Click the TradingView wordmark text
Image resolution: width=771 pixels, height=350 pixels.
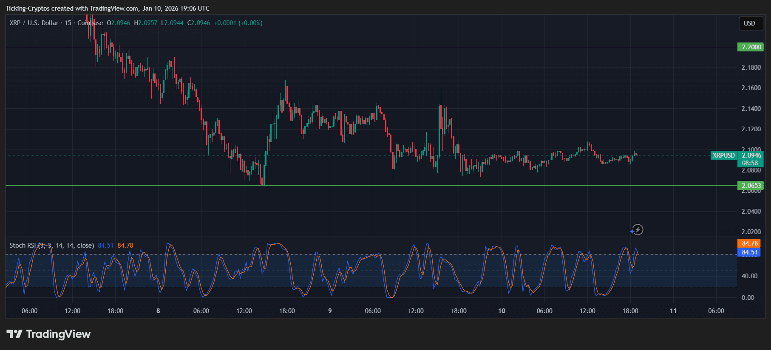(58, 334)
